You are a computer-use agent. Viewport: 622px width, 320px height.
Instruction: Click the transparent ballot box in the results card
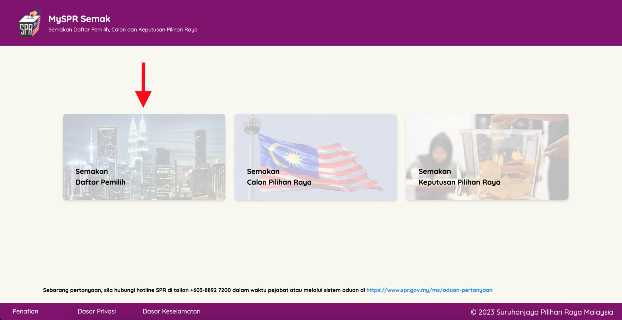point(501,152)
